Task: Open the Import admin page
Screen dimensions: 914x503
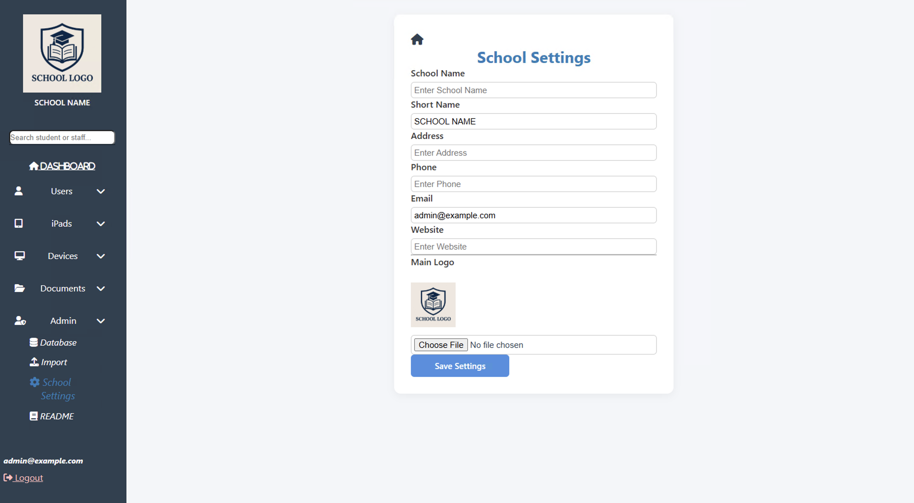Action: (x=53, y=362)
